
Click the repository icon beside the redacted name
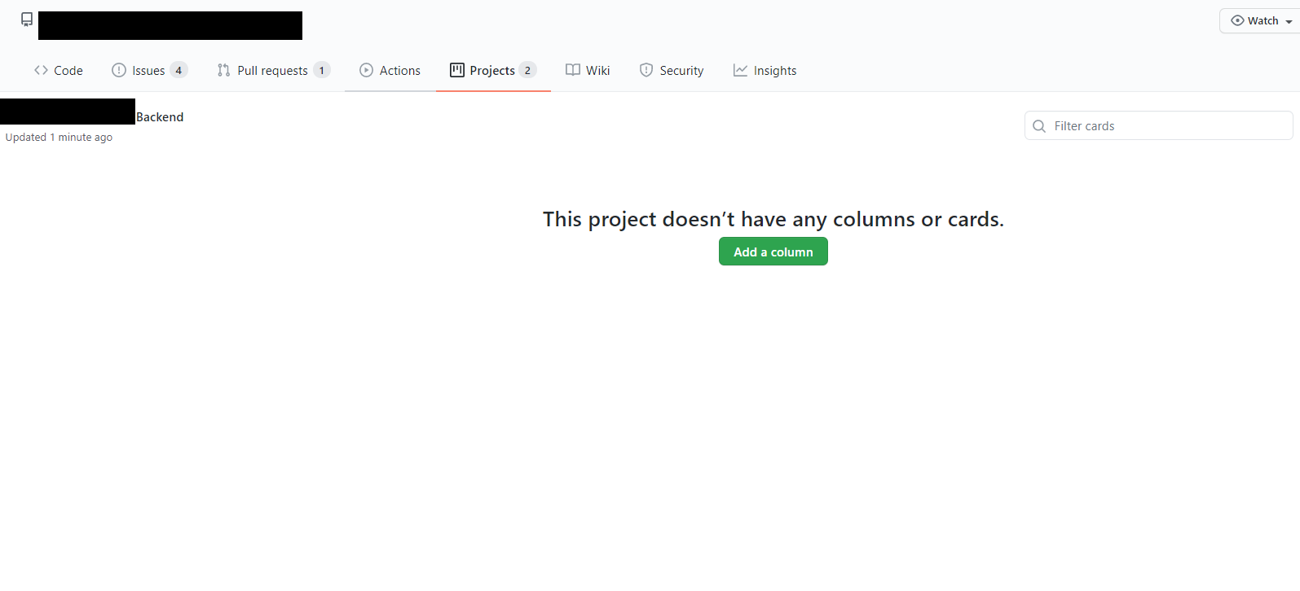[x=27, y=20]
